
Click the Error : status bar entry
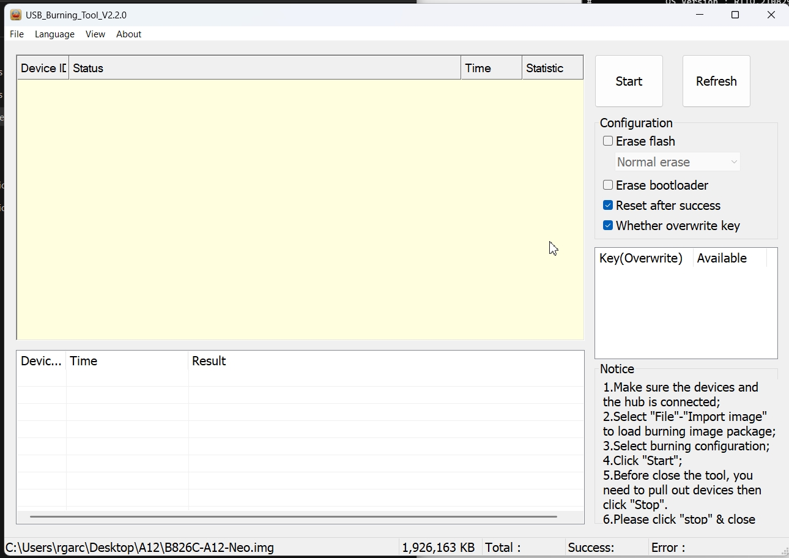669,548
